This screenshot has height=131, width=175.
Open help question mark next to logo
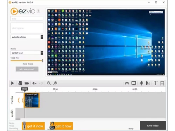(x=38, y=11)
